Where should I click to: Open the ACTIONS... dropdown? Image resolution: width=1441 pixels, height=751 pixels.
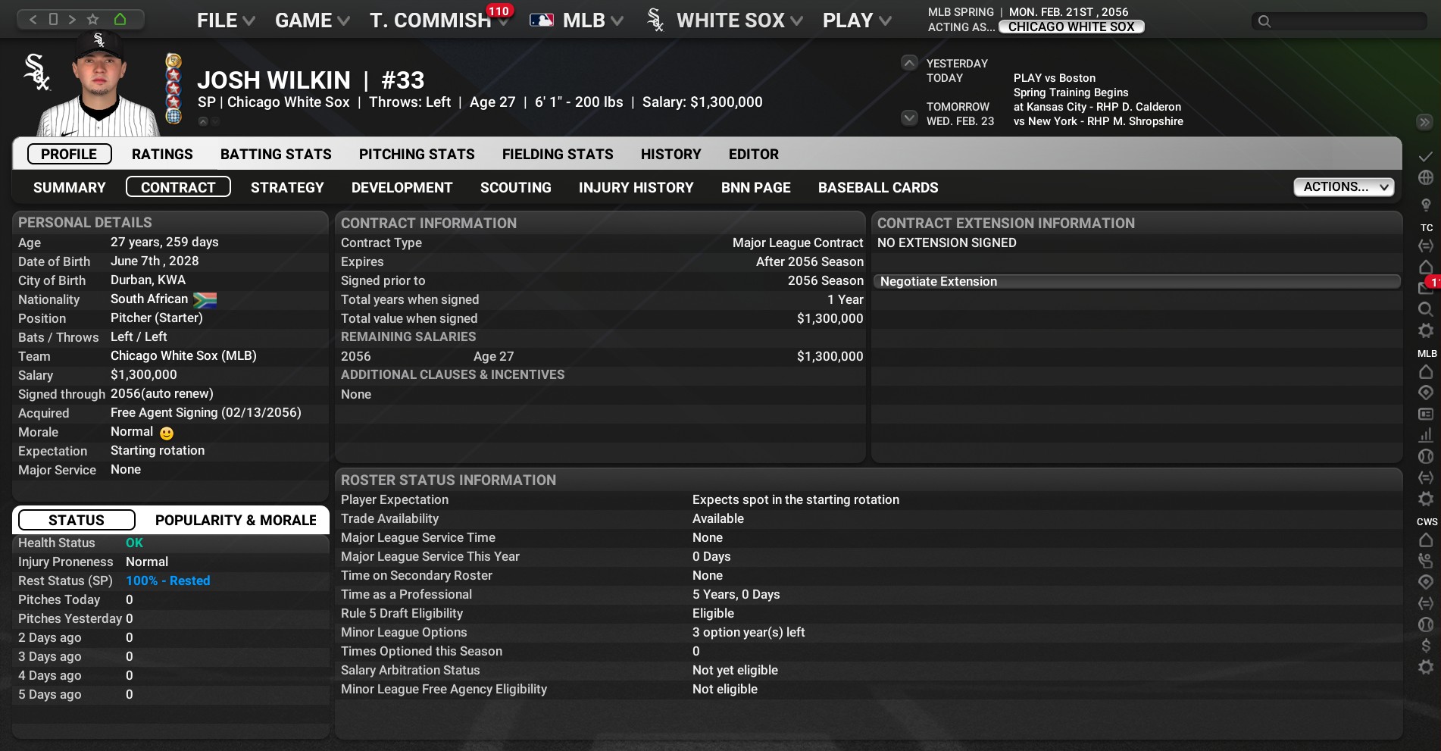[x=1344, y=187]
